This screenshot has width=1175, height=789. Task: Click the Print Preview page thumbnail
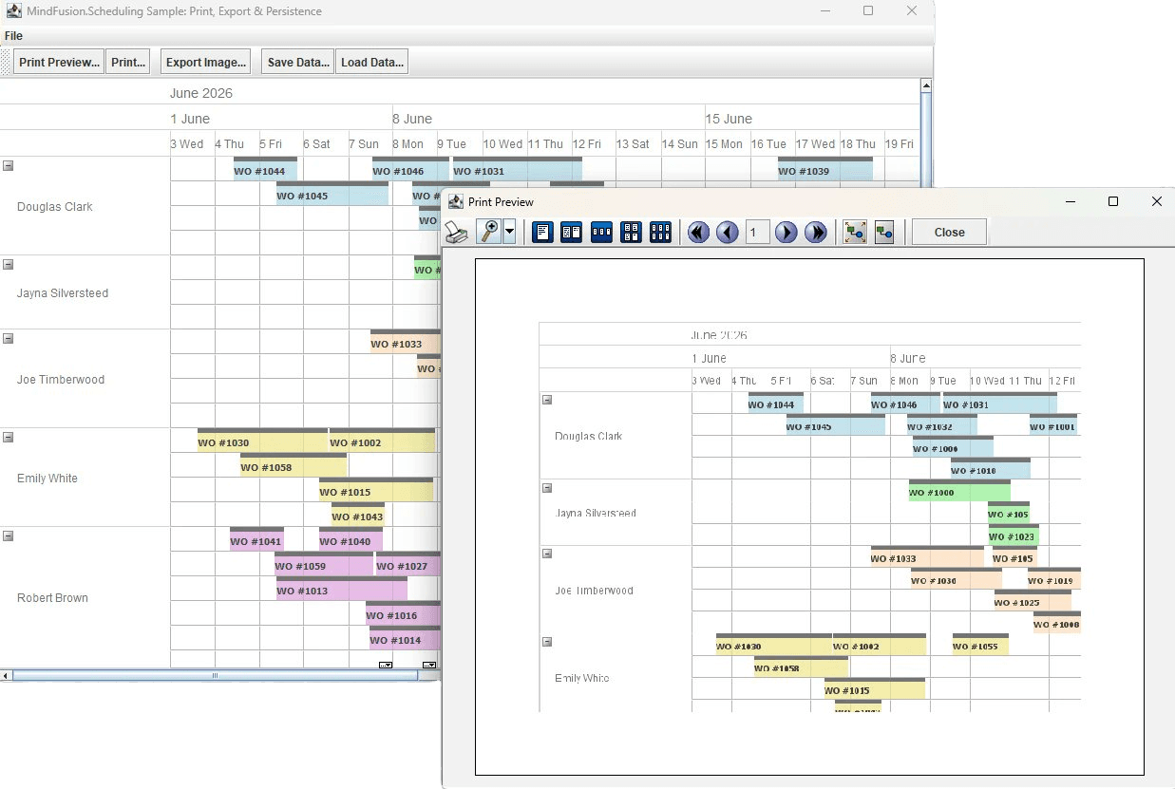[809, 517]
